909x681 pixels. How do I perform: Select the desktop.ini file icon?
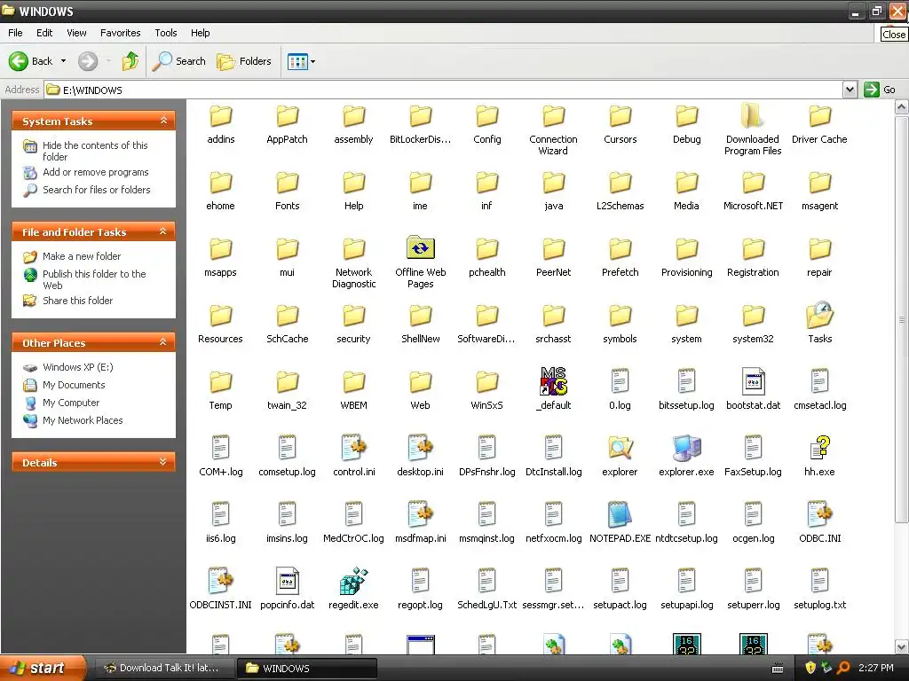[x=420, y=448]
